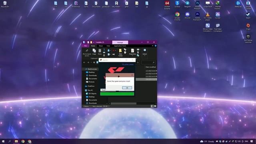Screen dimensions: 256x144
Task: Open the Internet Download Manager desktop icon
Action: (218, 5)
